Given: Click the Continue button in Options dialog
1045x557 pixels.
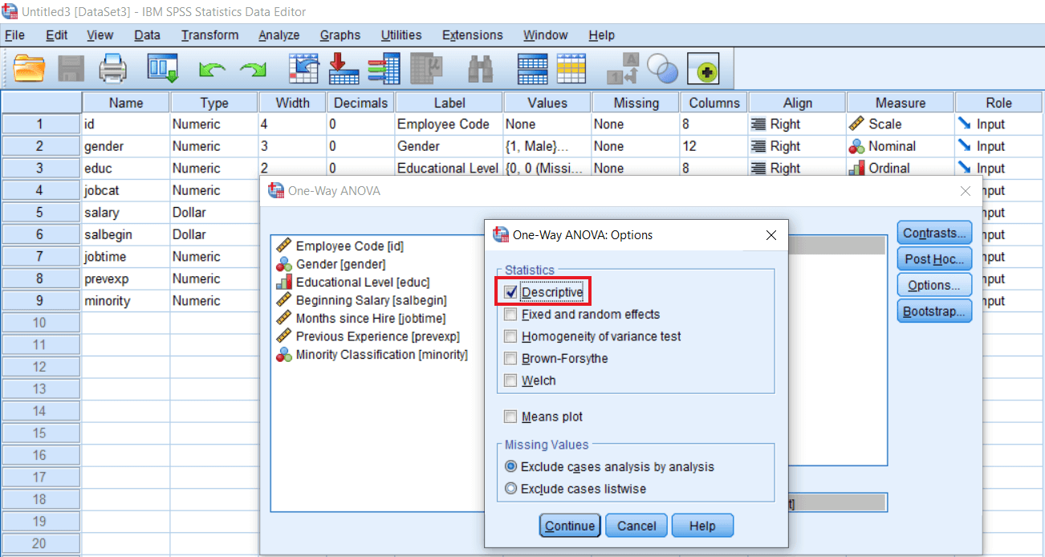Looking at the screenshot, I should 569,525.
